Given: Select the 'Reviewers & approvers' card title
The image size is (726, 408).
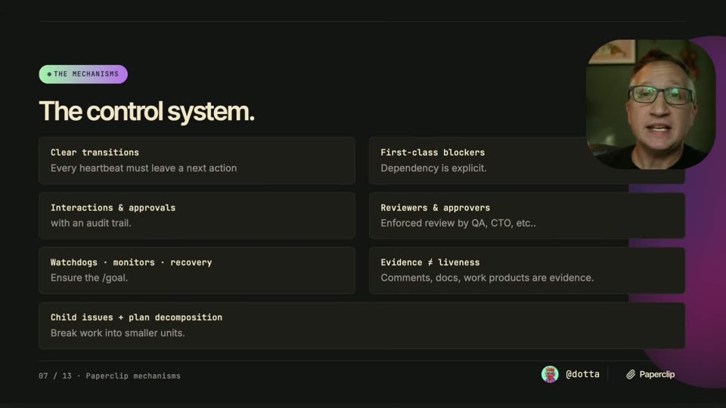Looking at the screenshot, I should coord(436,208).
